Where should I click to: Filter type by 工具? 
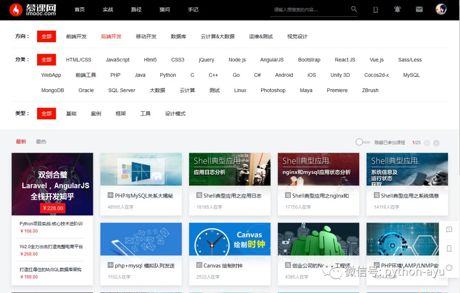coord(145,113)
